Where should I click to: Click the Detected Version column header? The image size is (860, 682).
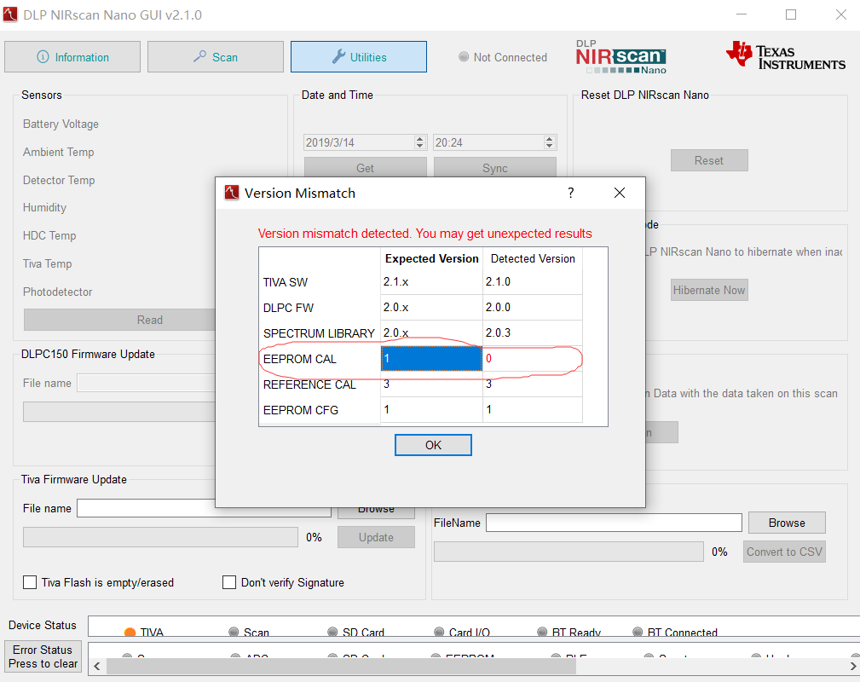(532, 258)
